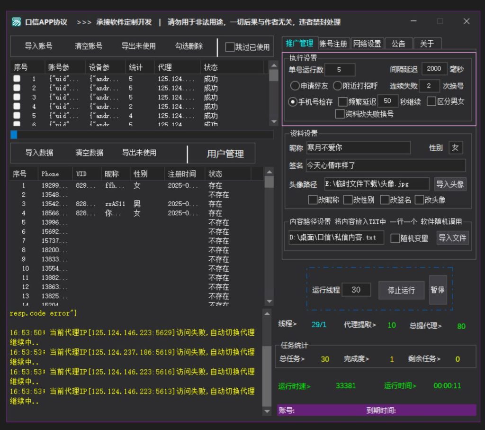This screenshot has height=430, width=485.
Task: Click the 导入头像 button
Action: click(450, 184)
